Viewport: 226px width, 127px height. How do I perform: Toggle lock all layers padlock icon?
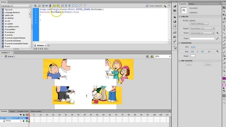24,115
